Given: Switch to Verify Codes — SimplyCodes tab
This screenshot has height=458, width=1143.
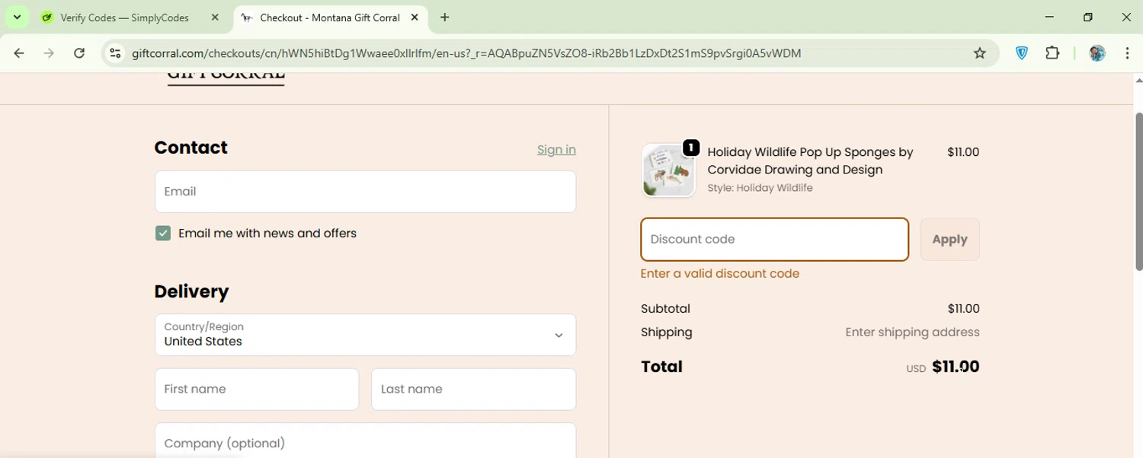Looking at the screenshot, I should pyautogui.click(x=125, y=17).
